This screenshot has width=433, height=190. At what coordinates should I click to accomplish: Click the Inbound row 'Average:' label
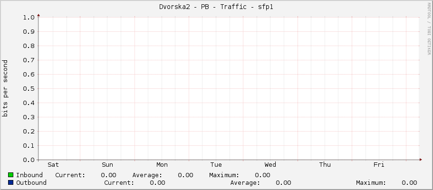(147, 175)
